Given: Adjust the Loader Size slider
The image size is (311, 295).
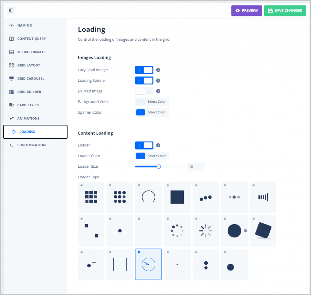Looking at the screenshot, I should coord(159,166).
